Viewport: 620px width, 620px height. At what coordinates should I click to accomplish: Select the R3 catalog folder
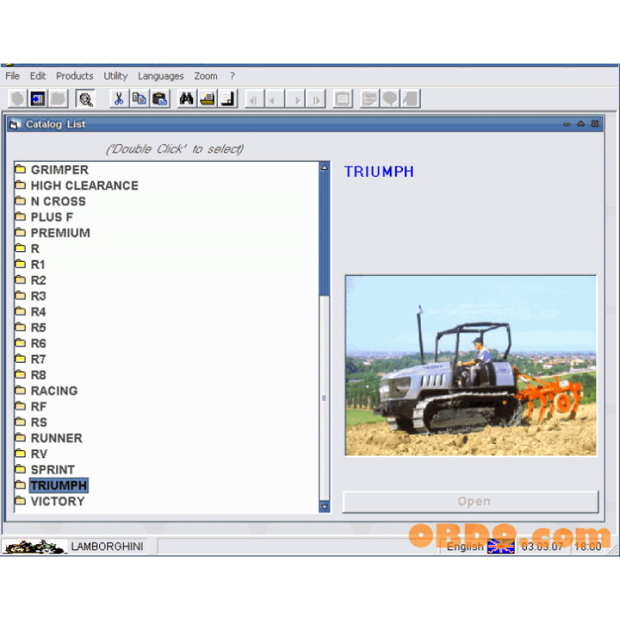(30, 296)
